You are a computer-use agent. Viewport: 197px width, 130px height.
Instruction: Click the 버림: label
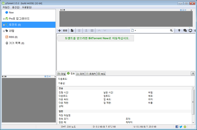(151, 92)
